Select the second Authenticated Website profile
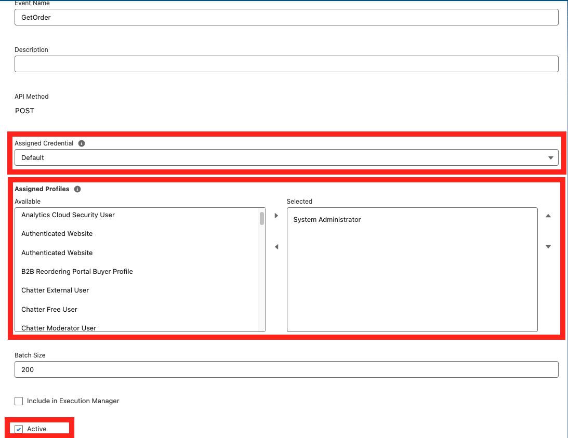This screenshot has height=438, width=568. click(x=137, y=253)
